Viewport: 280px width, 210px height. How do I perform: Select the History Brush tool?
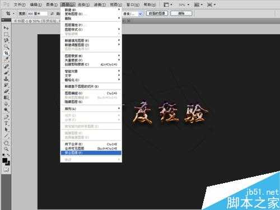tap(6, 85)
